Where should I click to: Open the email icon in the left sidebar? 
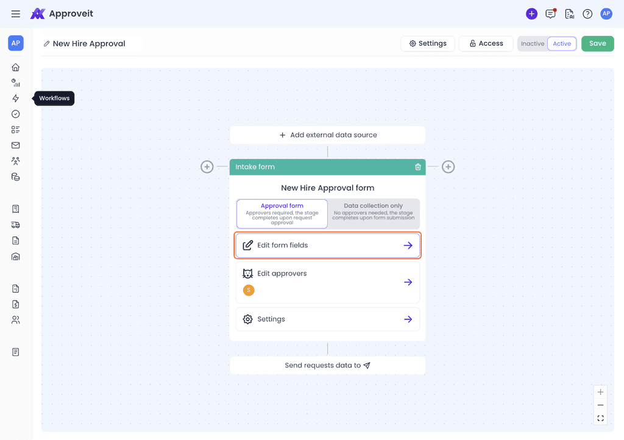[15, 145]
